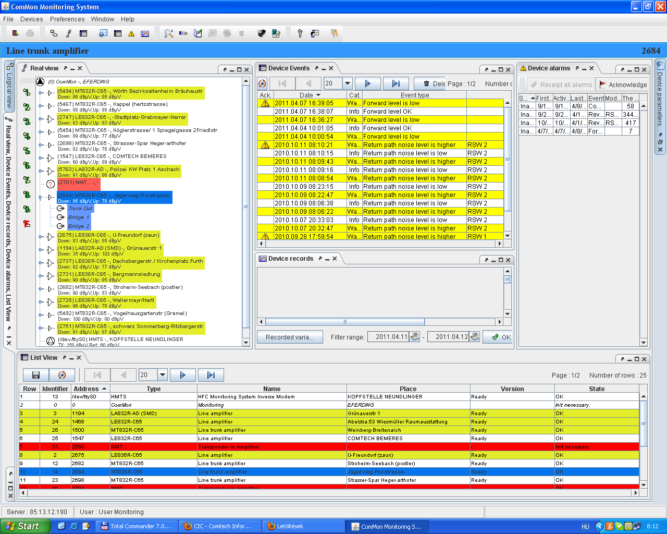Switch to the Logical view side tab
This screenshot has width=667, height=534.
(x=9, y=86)
